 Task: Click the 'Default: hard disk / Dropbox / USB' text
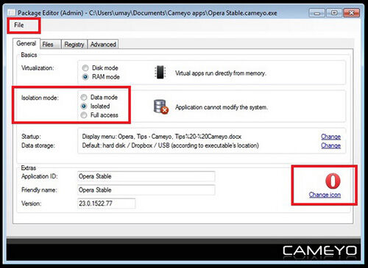coord(170,145)
